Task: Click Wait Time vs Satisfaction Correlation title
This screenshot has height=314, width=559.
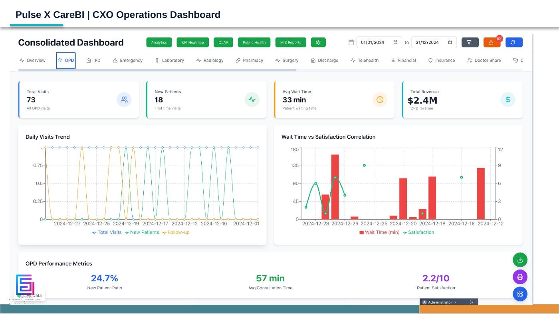Action: (x=329, y=137)
